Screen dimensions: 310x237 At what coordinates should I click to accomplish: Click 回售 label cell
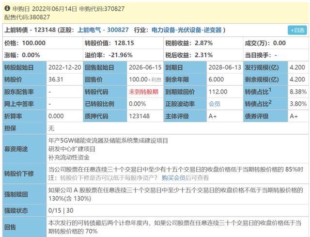pos(25,227)
